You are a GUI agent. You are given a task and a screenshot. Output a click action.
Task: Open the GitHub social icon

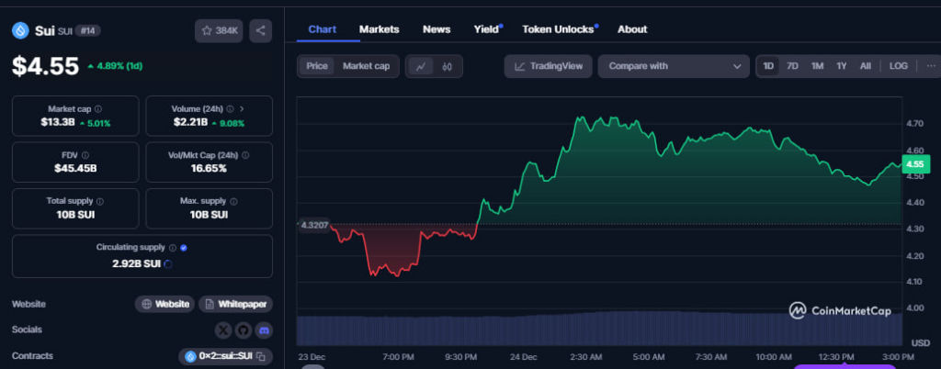pos(243,330)
